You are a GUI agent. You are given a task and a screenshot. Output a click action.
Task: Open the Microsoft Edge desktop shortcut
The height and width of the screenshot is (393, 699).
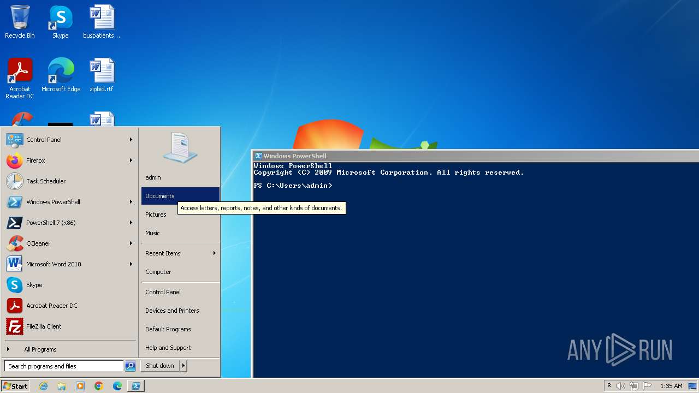61,75
